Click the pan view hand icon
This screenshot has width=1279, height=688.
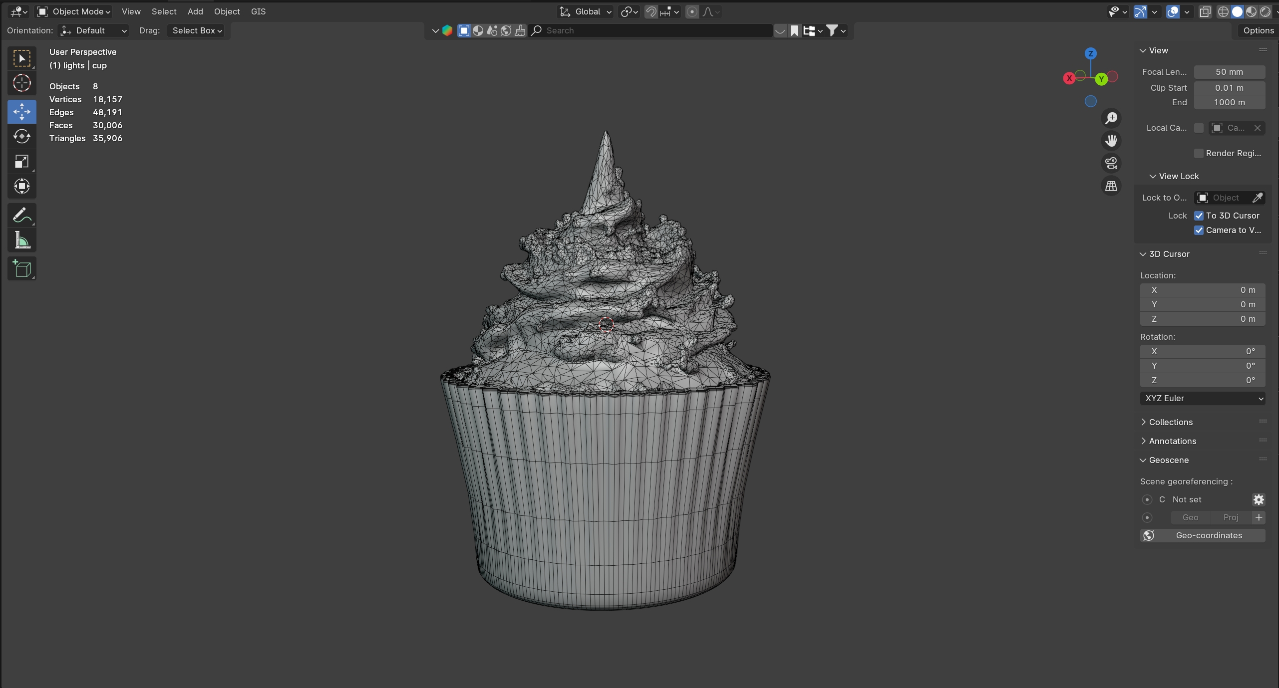1111,141
